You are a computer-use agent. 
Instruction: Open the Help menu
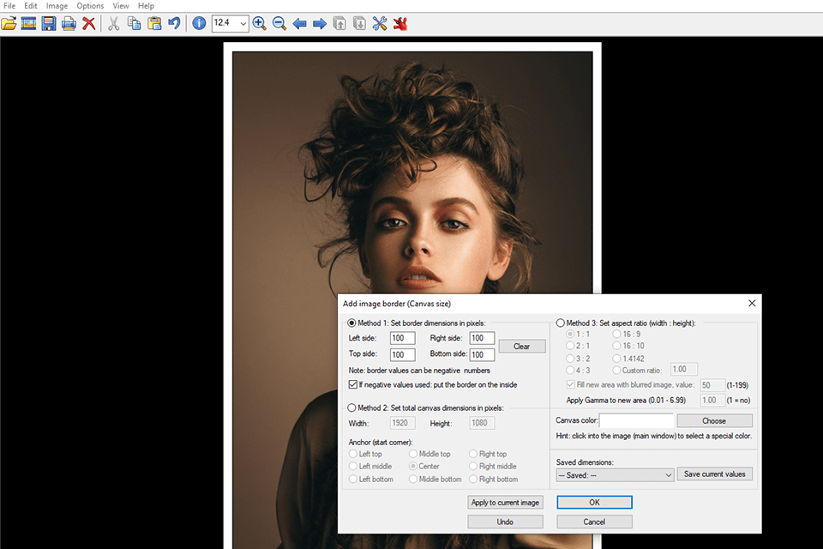pyautogui.click(x=146, y=6)
